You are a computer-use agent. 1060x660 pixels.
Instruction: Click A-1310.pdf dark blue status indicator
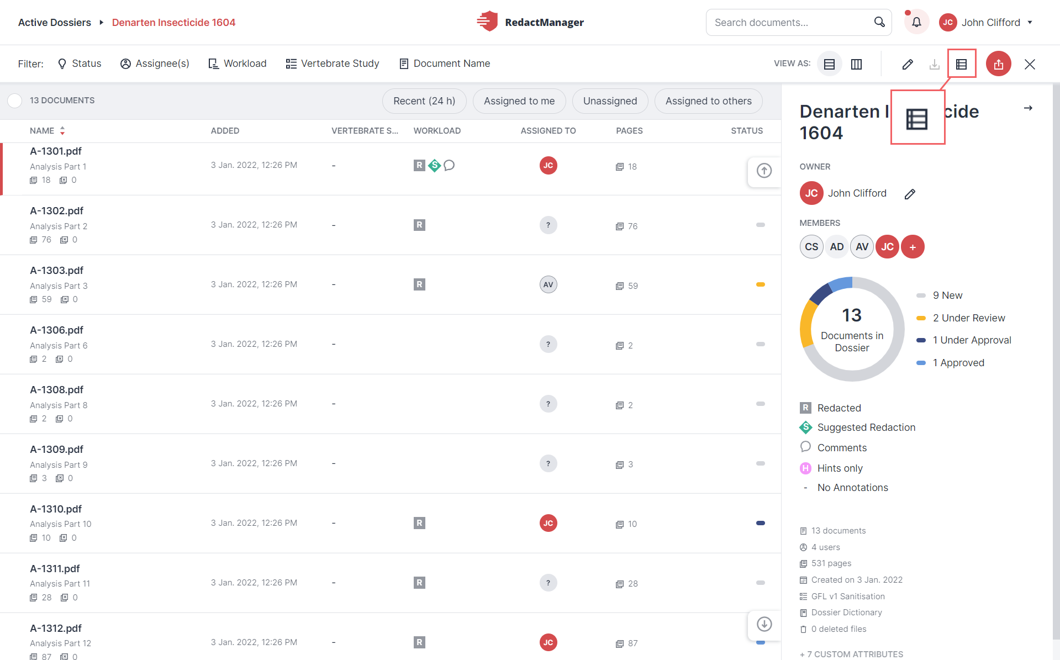coord(761,523)
